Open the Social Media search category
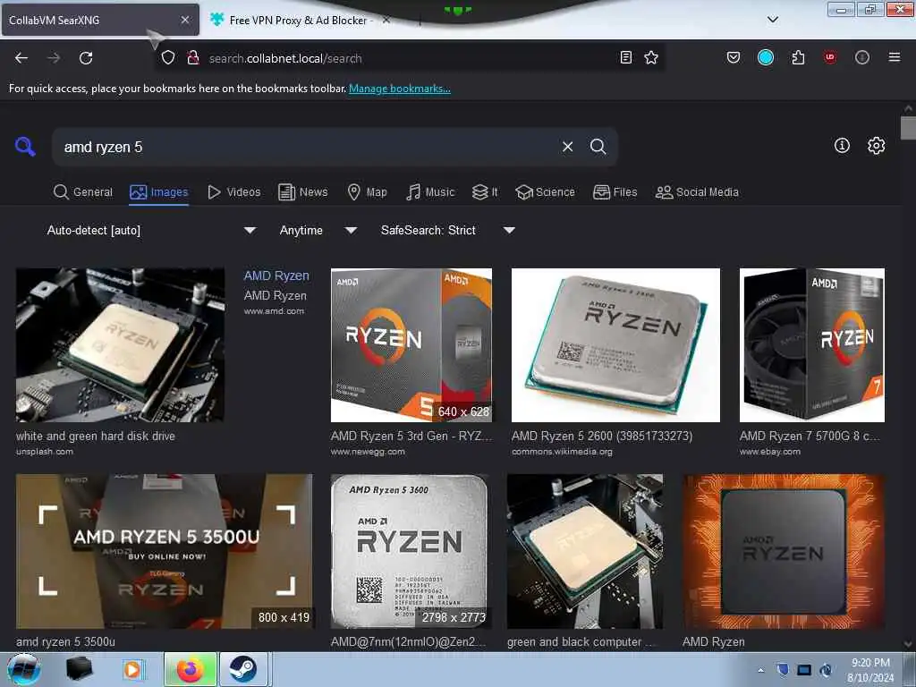916x687 pixels. point(697,192)
